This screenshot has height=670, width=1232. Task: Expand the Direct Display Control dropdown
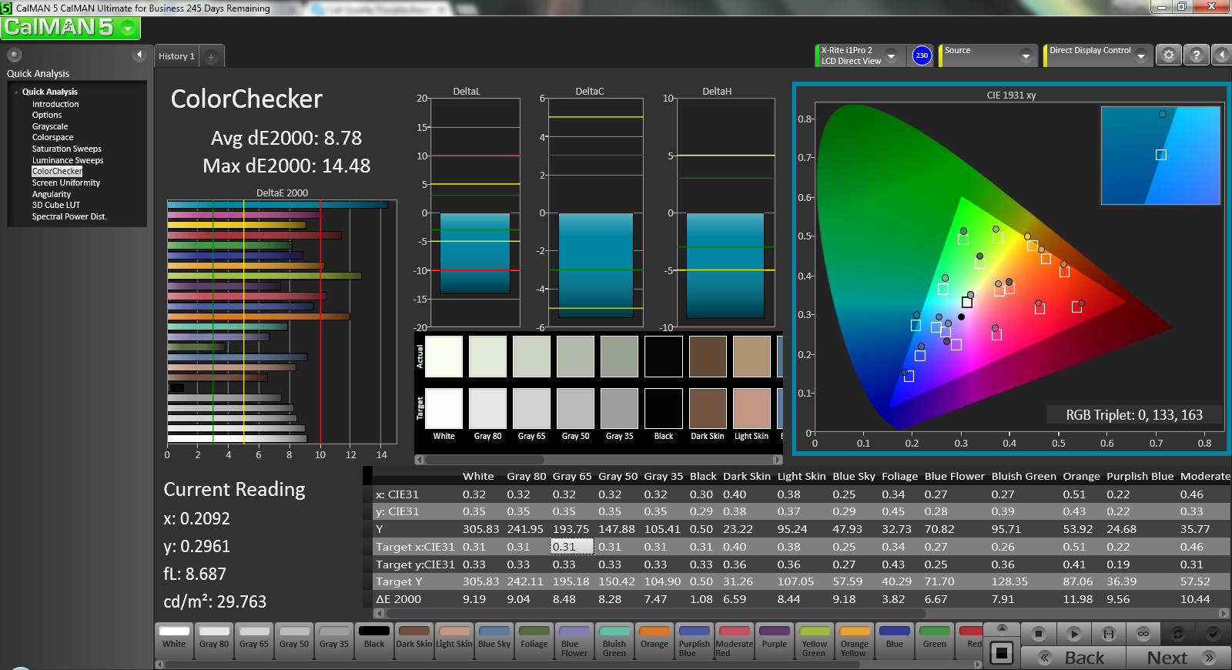coord(1140,55)
